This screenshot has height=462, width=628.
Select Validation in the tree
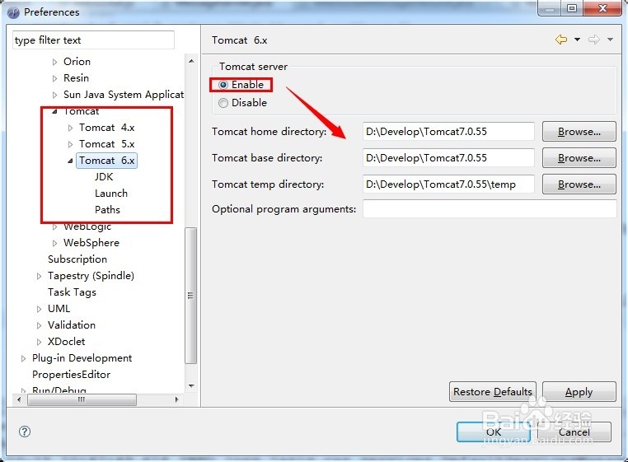(72, 325)
